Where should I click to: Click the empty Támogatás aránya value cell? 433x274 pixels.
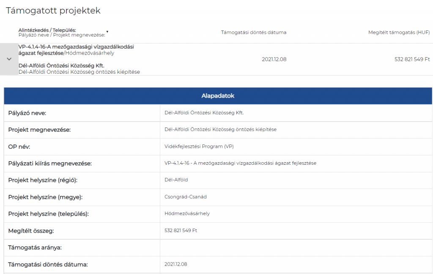pos(296,248)
